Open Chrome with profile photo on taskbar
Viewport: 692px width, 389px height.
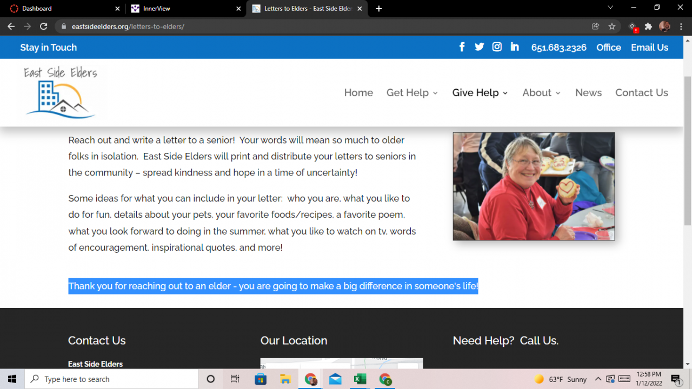click(310, 379)
